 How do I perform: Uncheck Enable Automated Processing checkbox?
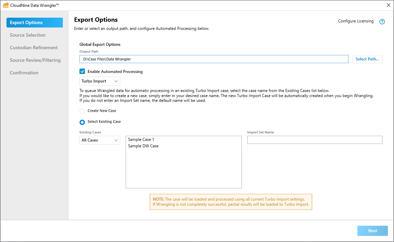tap(82, 72)
